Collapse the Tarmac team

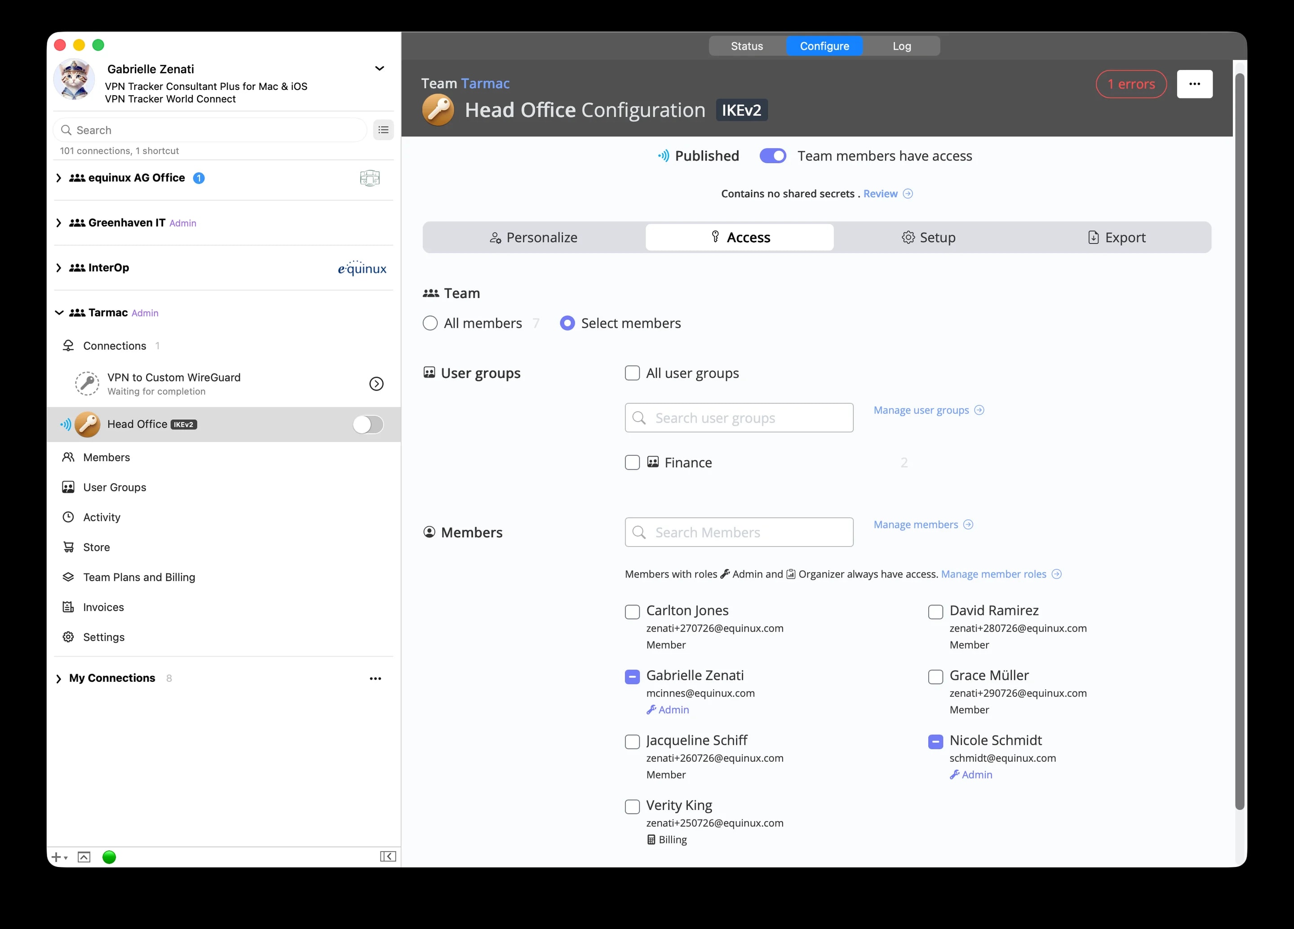click(59, 313)
